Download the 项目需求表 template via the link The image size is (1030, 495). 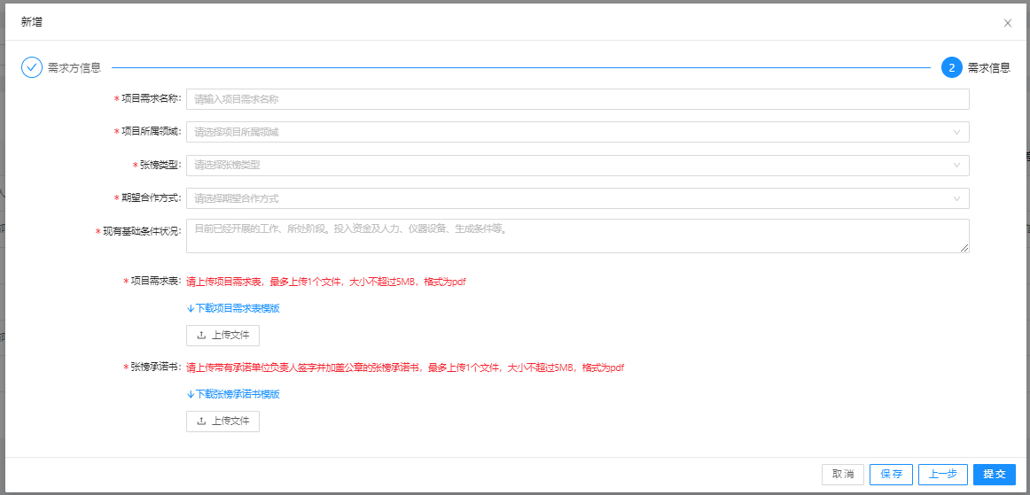click(233, 308)
